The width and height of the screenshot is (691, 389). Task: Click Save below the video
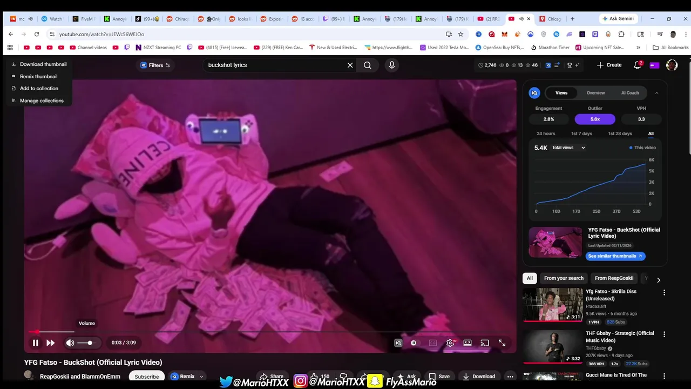coord(439,377)
